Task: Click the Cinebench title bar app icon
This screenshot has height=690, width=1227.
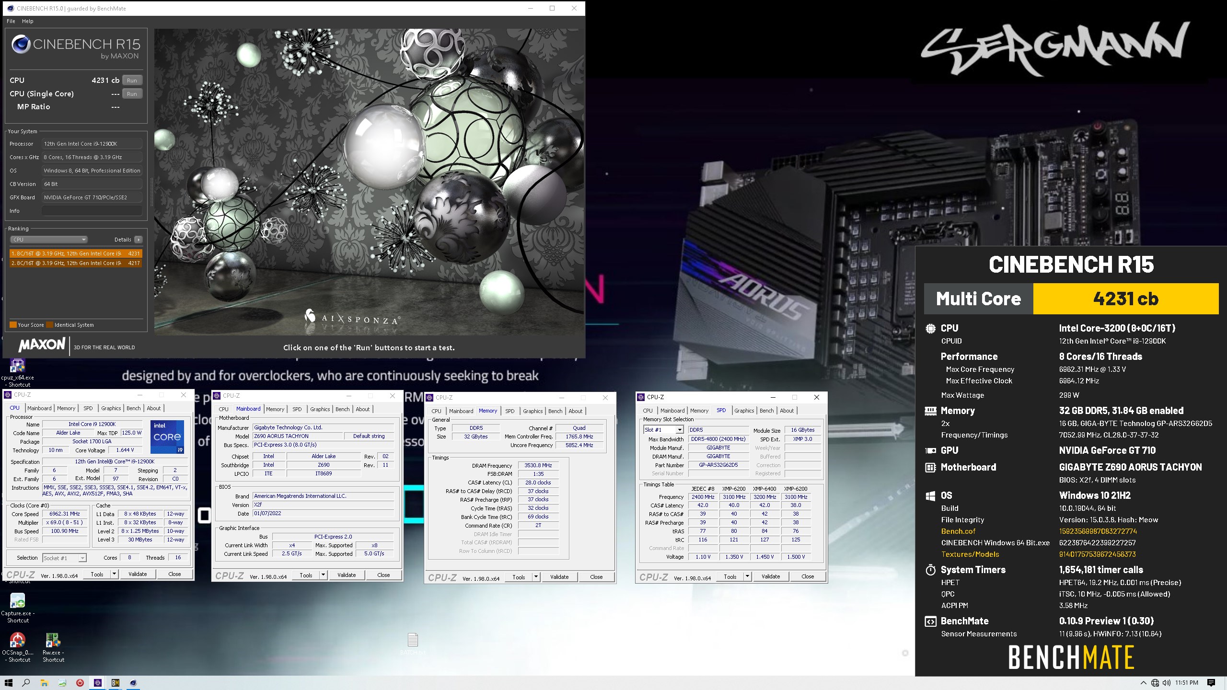Action: pos(10,8)
